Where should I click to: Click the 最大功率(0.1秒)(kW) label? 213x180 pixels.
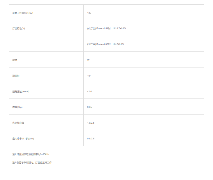pos(25,139)
